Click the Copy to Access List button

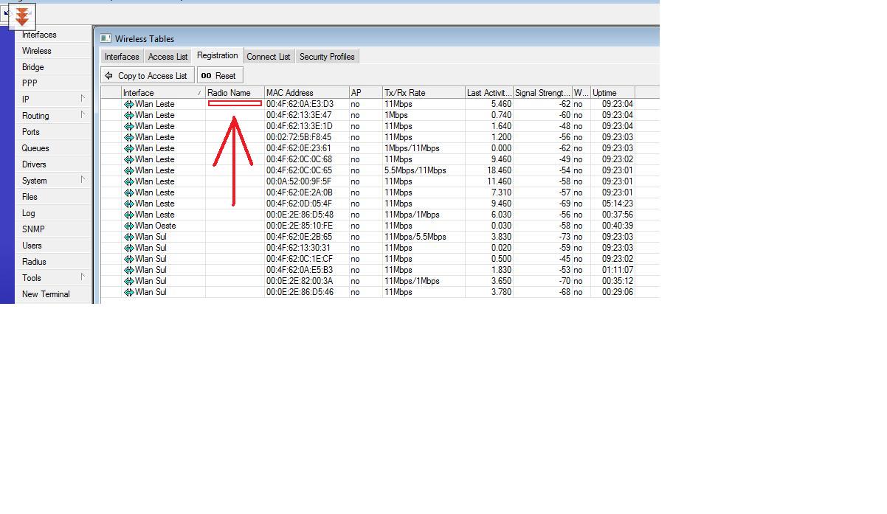pyautogui.click(x=148, y=75)
